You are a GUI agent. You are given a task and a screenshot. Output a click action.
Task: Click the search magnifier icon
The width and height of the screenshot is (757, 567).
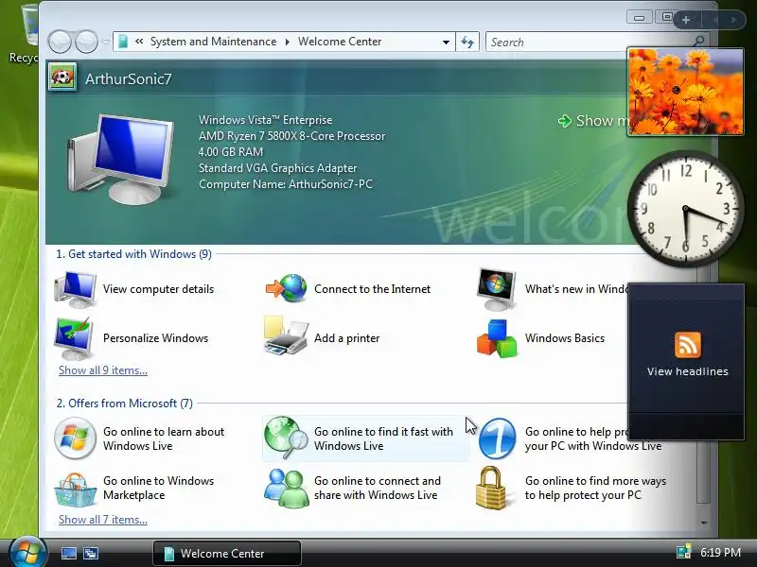pos(698,41)
